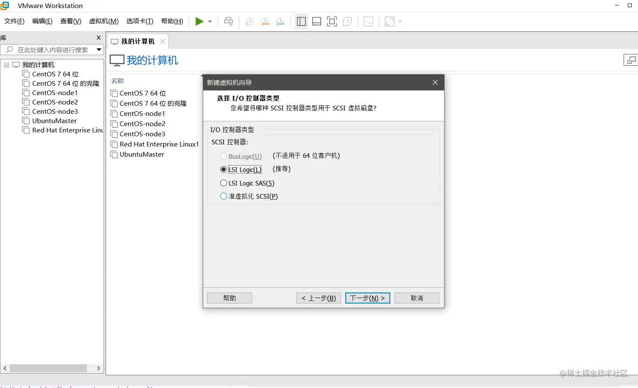
Task: Click the Unity mode toolbar icon
Action: pos(347,21)
